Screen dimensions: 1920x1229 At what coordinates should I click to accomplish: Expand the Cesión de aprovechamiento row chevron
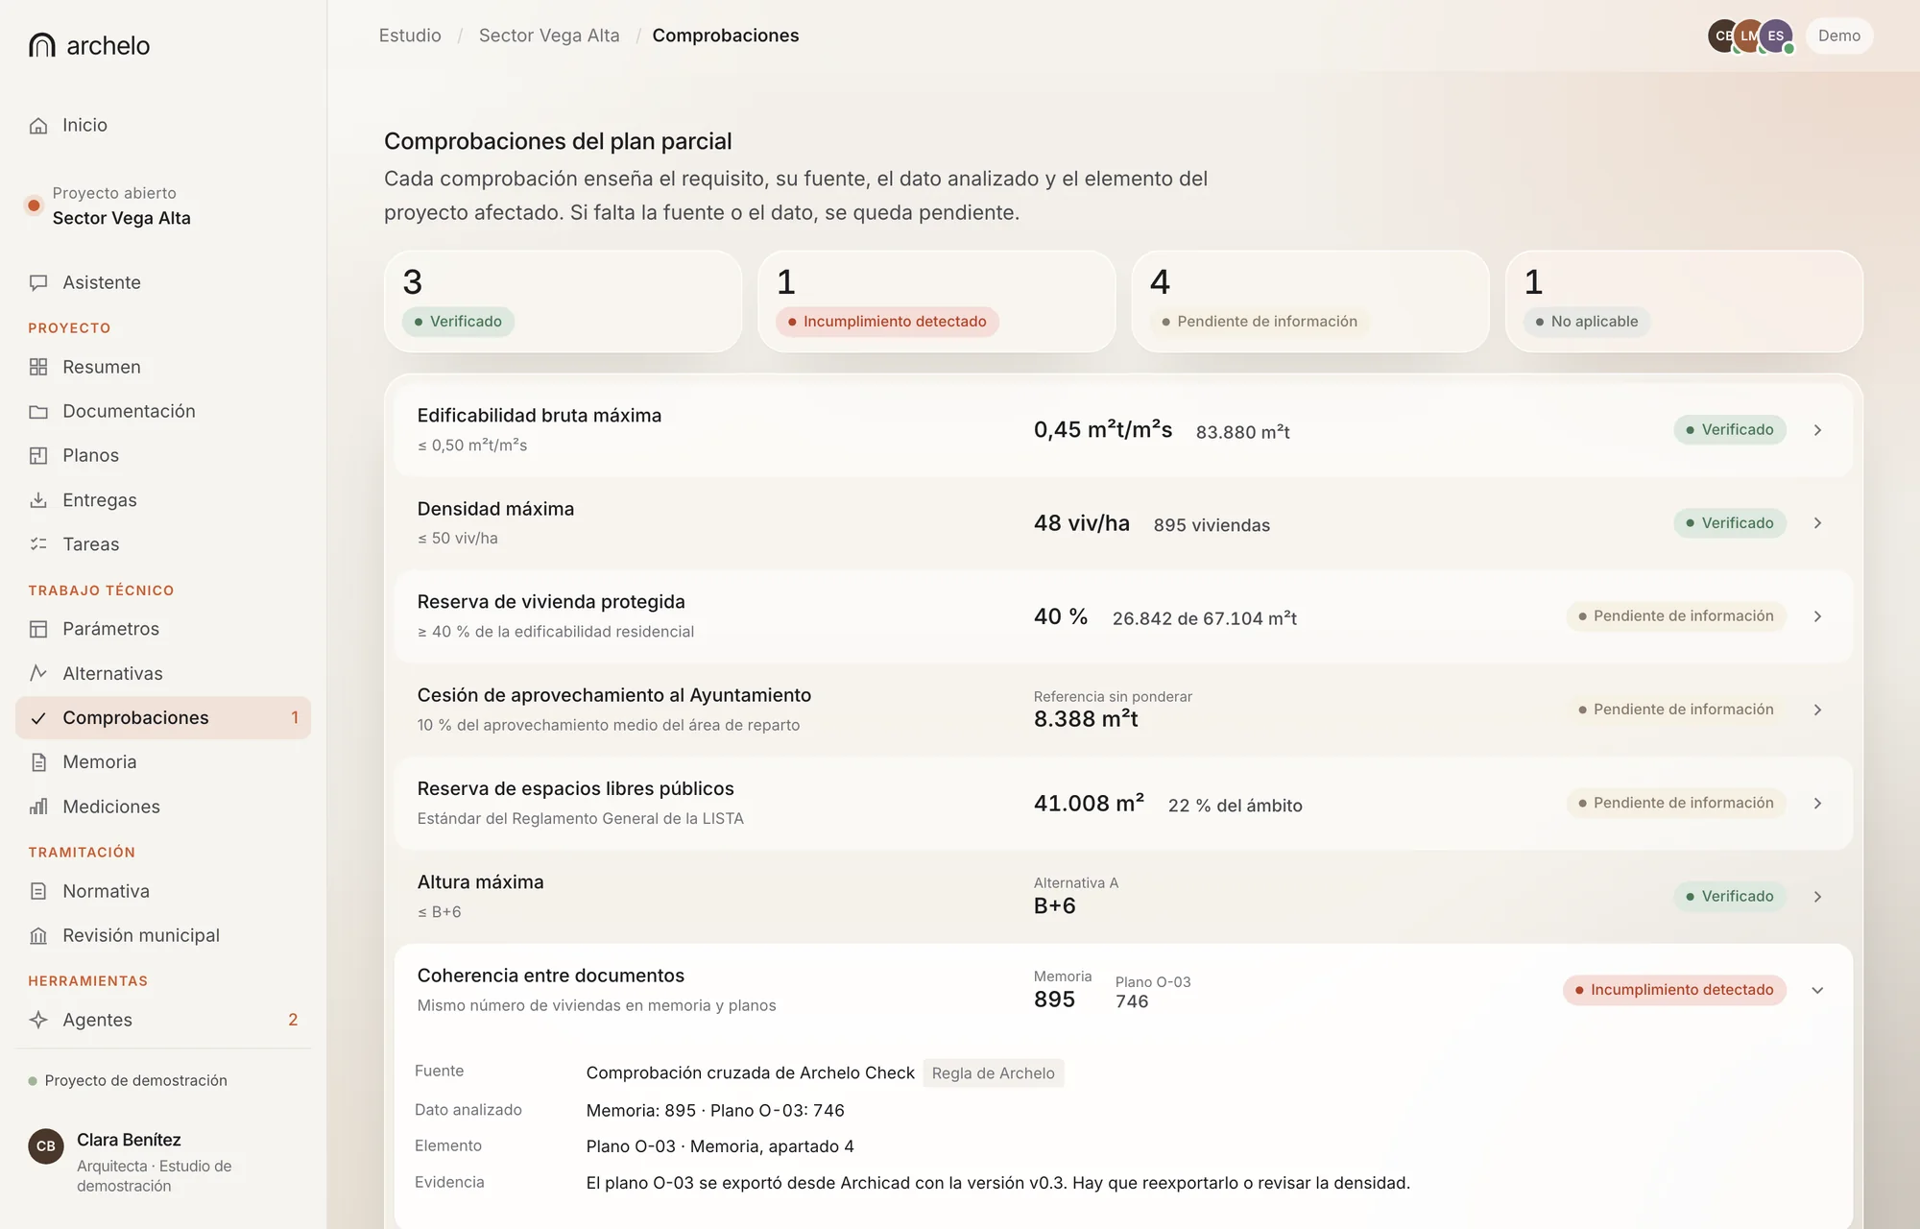(x=1817, y=710)
